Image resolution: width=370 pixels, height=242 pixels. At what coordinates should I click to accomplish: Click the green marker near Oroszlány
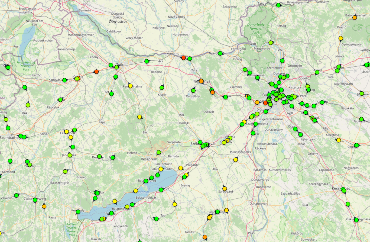pos(193,91)
